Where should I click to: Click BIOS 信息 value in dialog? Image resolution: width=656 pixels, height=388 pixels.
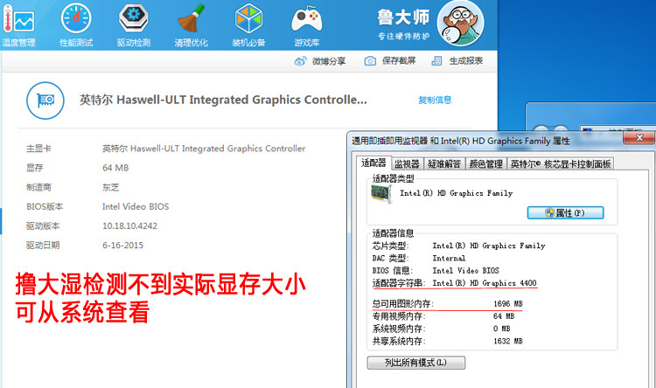click(x=465, y=271)
